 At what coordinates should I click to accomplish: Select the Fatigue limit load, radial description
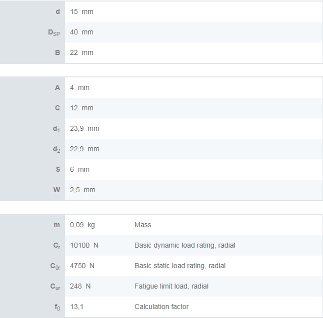click(171, 286)
